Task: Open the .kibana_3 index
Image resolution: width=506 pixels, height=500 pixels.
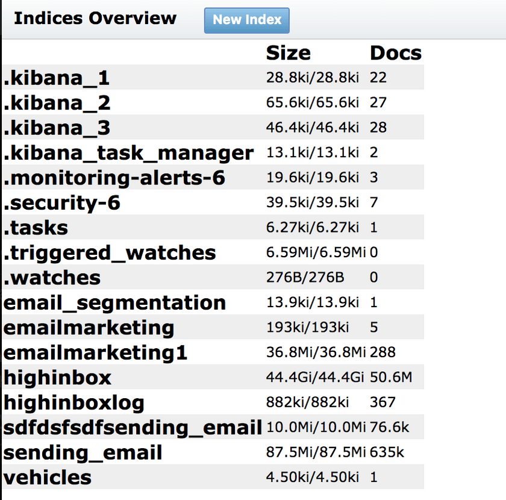Action: [57, 128]
